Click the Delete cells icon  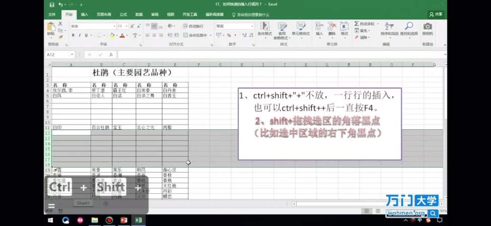[x=332, y=27]
